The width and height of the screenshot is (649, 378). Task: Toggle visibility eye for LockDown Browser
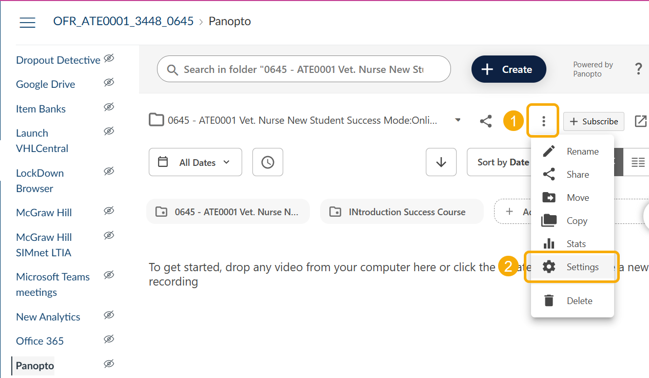109,171
